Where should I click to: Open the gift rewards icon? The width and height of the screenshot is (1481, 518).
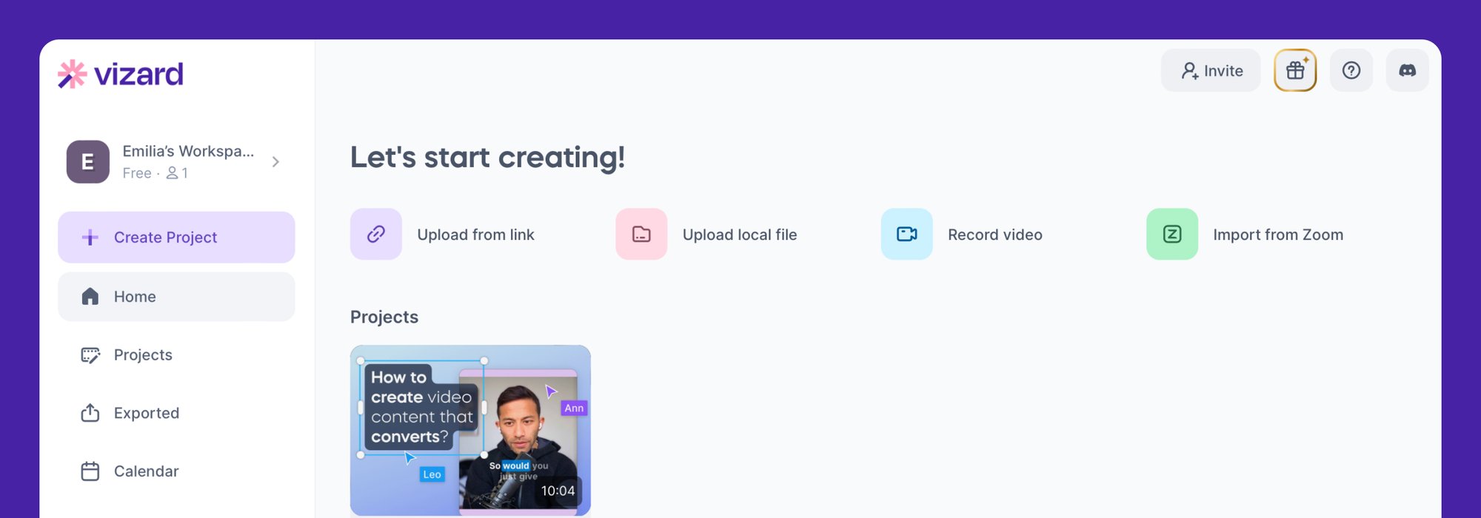tap(1295, 70)
